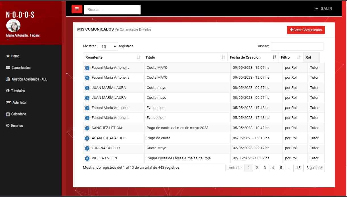Screen dimensions: 347x197
Task: Click the SALIR logout icon
Action: (x=316, y=9)
